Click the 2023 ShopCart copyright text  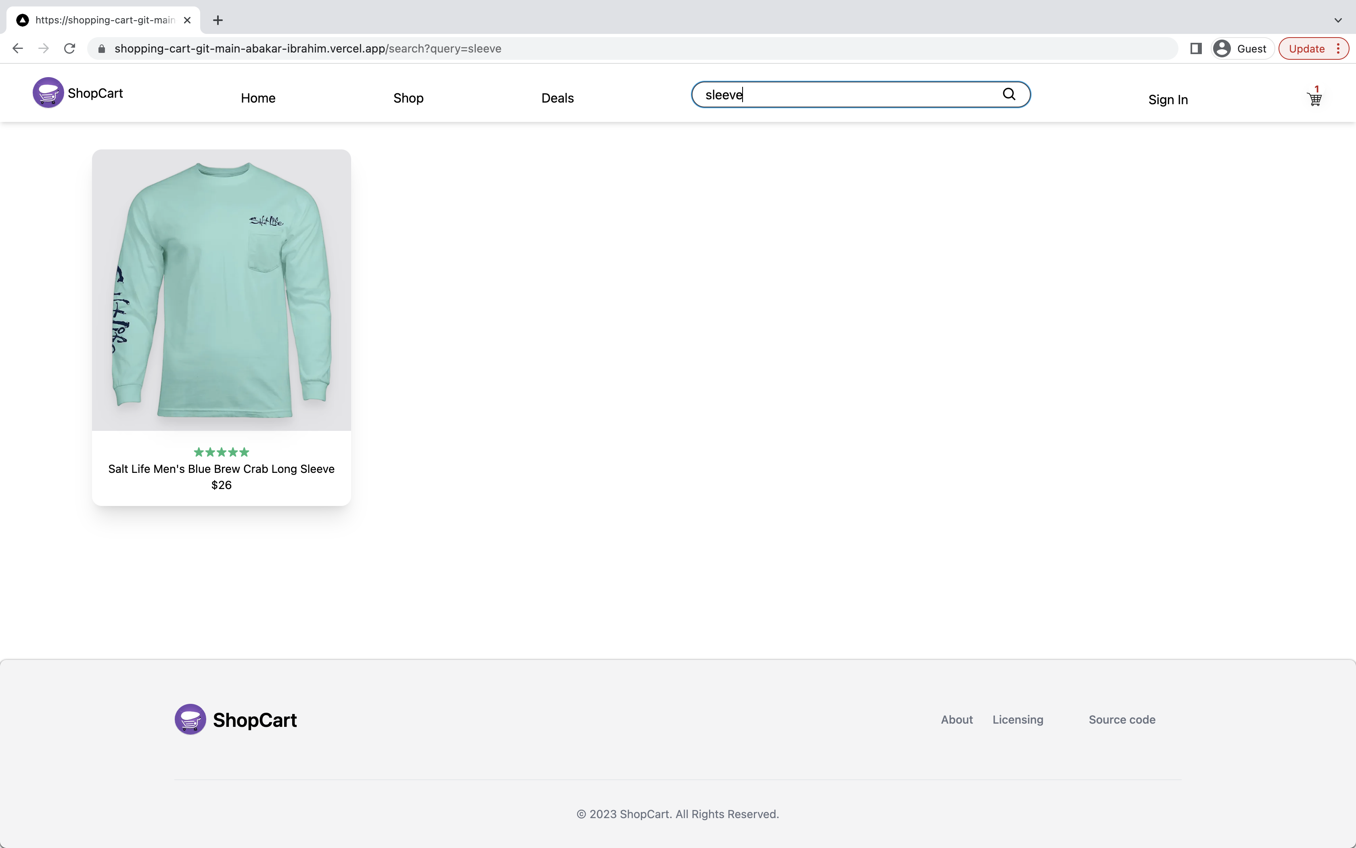point(678,814)
